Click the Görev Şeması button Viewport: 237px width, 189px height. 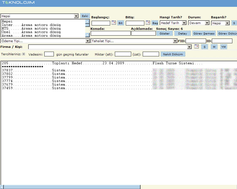(204, 33)
